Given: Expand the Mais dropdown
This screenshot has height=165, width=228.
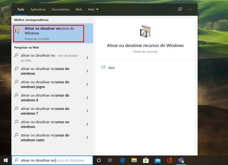Looking at the screenshot, I should point(93,10).
